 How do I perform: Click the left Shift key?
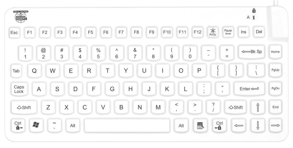click(x=24, y=107)
